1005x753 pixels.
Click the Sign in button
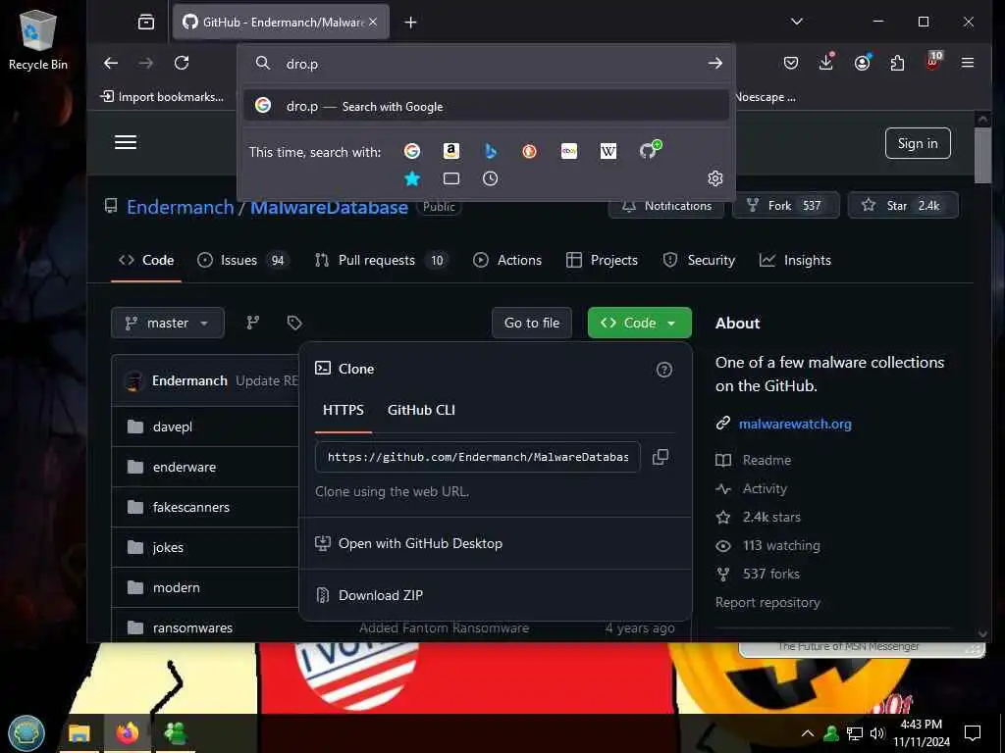pos(918,143)
